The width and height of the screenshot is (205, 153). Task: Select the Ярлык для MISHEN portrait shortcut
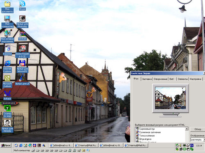(7, 126)
